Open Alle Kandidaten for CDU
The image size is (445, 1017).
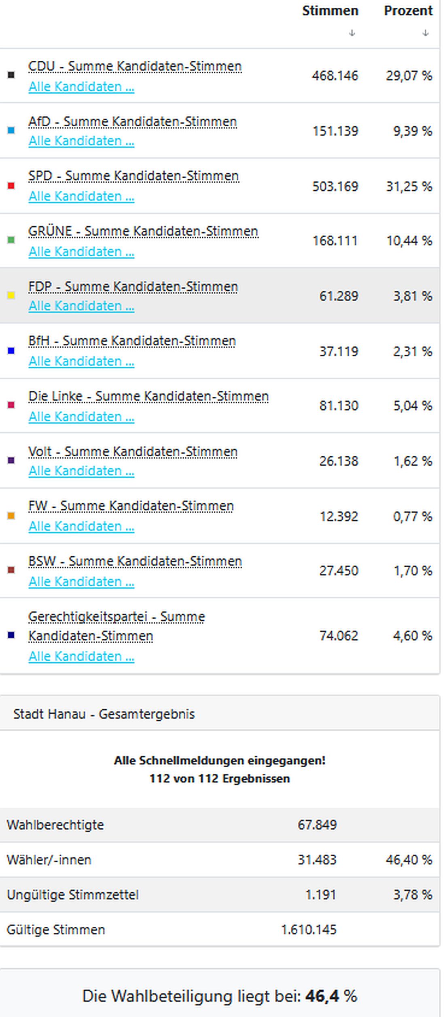coord(81,86)
